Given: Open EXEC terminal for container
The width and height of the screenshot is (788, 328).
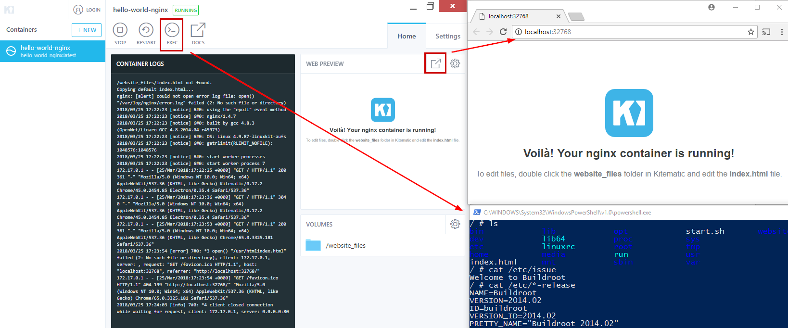Looking at the screenshot, I should tap(172, 30).
